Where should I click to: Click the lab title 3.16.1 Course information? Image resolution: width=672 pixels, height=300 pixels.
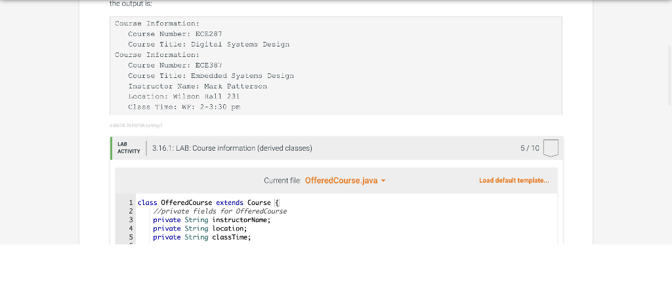(x=232, y=148)
